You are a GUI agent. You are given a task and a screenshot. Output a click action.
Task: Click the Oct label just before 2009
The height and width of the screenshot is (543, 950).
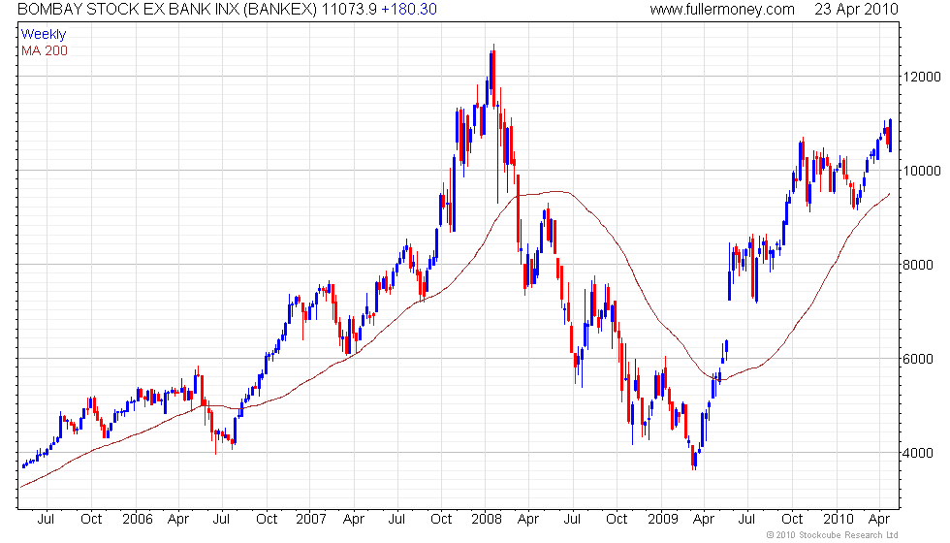click(x=617, y=519)
